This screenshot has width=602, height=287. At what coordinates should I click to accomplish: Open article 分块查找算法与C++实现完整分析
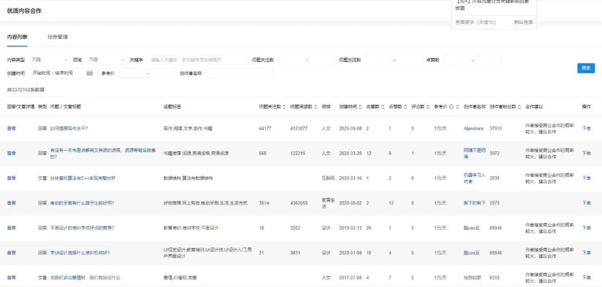(82, 178)
